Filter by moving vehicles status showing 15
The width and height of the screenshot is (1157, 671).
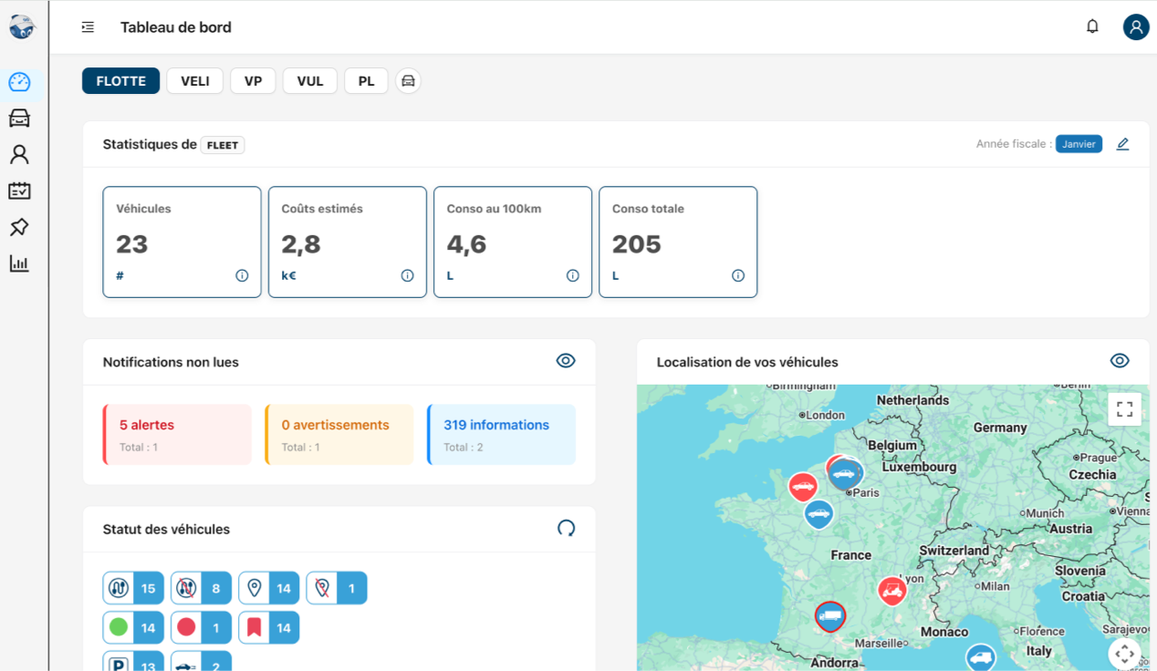click(133, 588)
